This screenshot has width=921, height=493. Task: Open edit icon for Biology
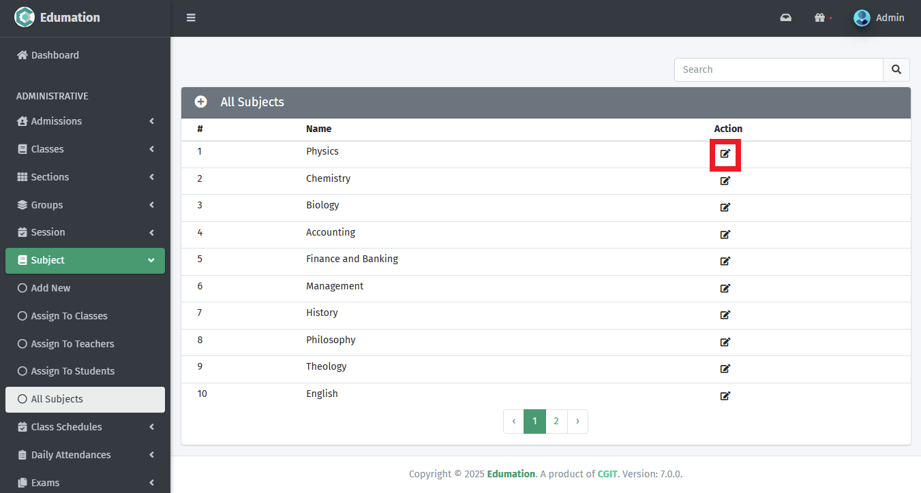[x=725, y=208]
